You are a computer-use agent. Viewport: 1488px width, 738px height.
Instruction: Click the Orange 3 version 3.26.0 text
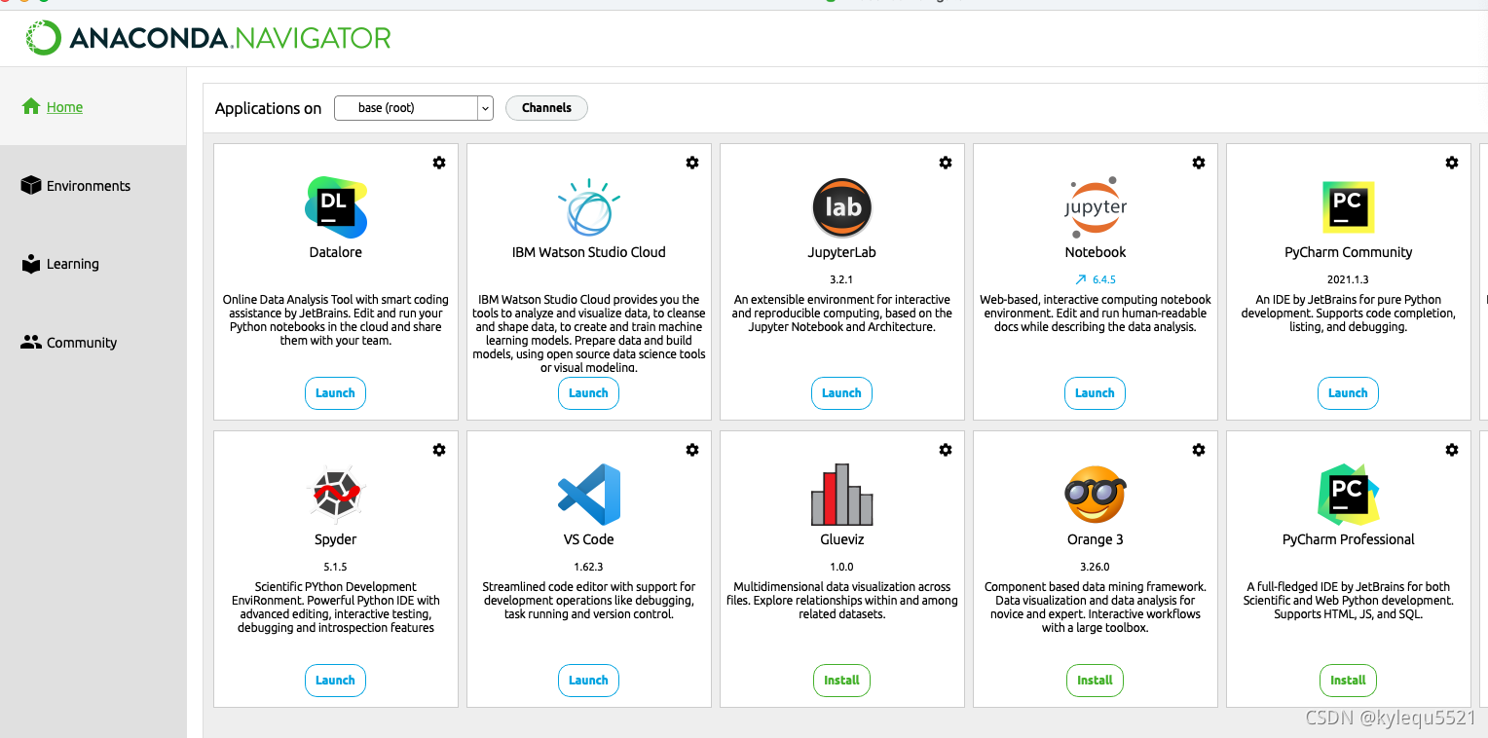[1095, 567]
